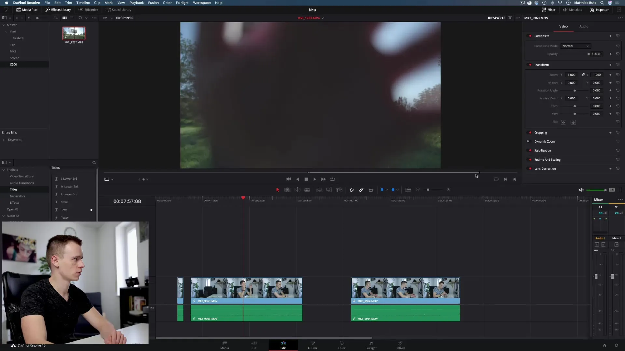Jump to first frame in viewer
625x351 pixels.
coord(288,179)
